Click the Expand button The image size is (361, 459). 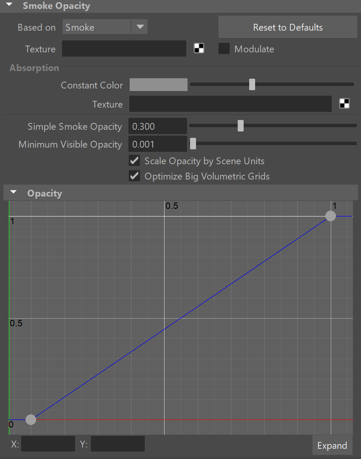(332, 445)
